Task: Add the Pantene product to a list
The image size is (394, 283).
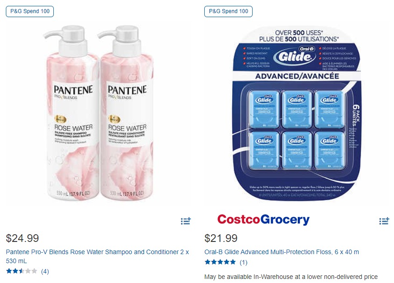Action: [186, 221]
